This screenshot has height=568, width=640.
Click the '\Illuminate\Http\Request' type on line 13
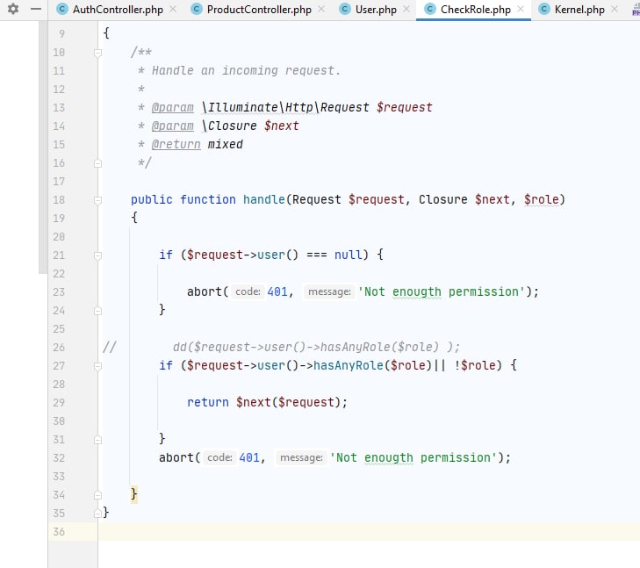click(285, 107)
